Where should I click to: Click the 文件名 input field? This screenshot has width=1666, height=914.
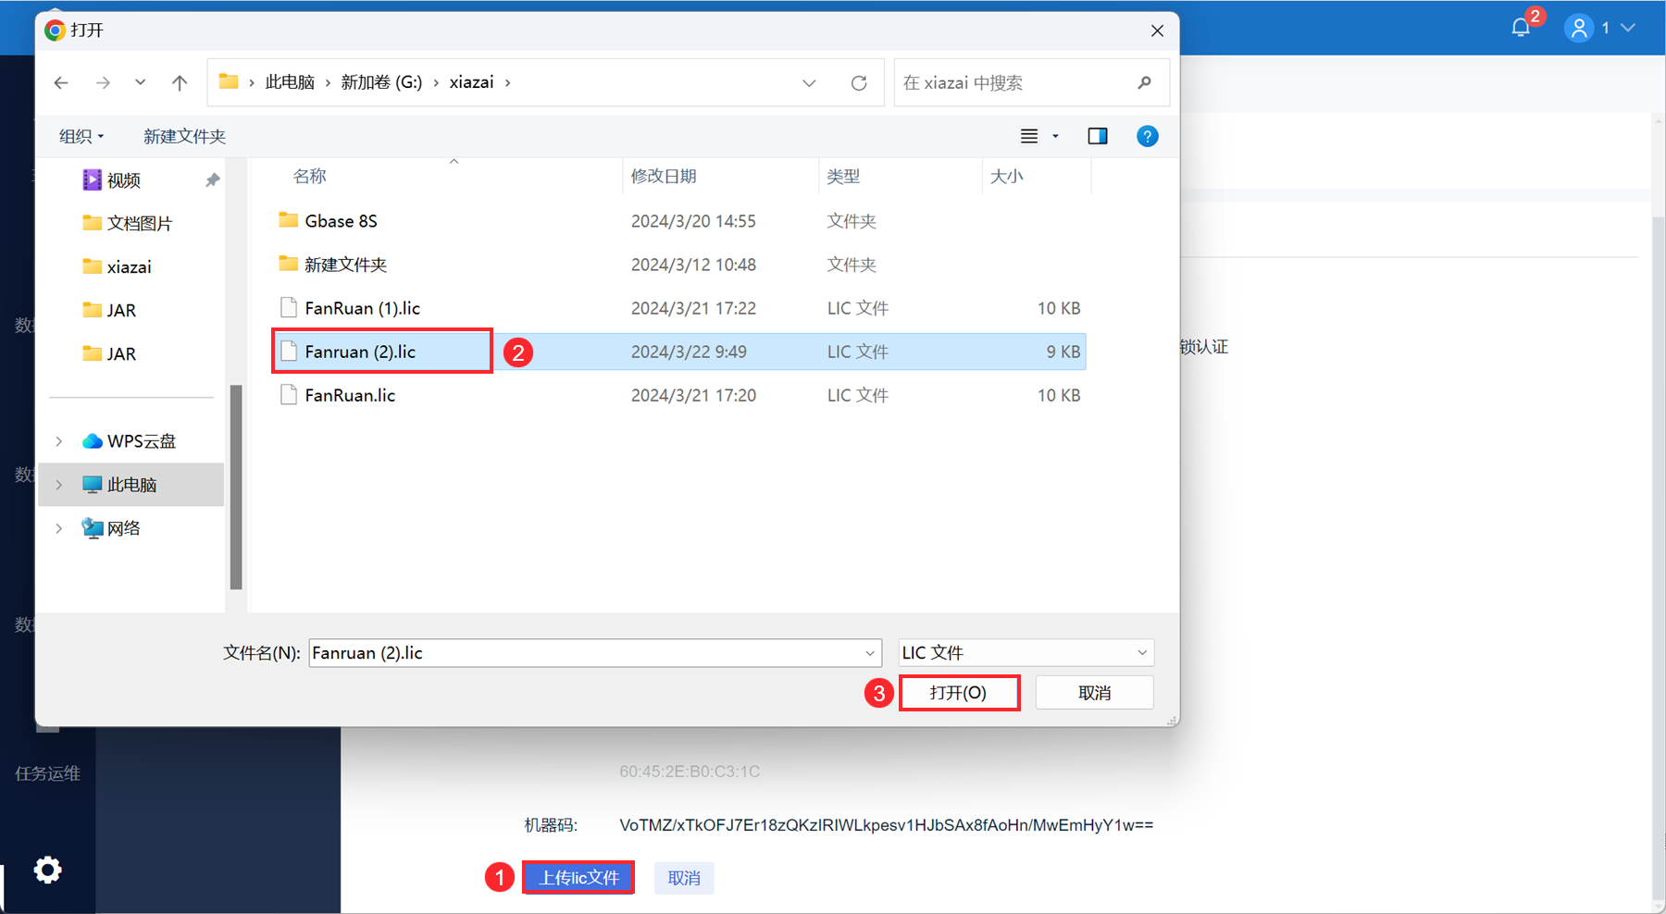595,653
